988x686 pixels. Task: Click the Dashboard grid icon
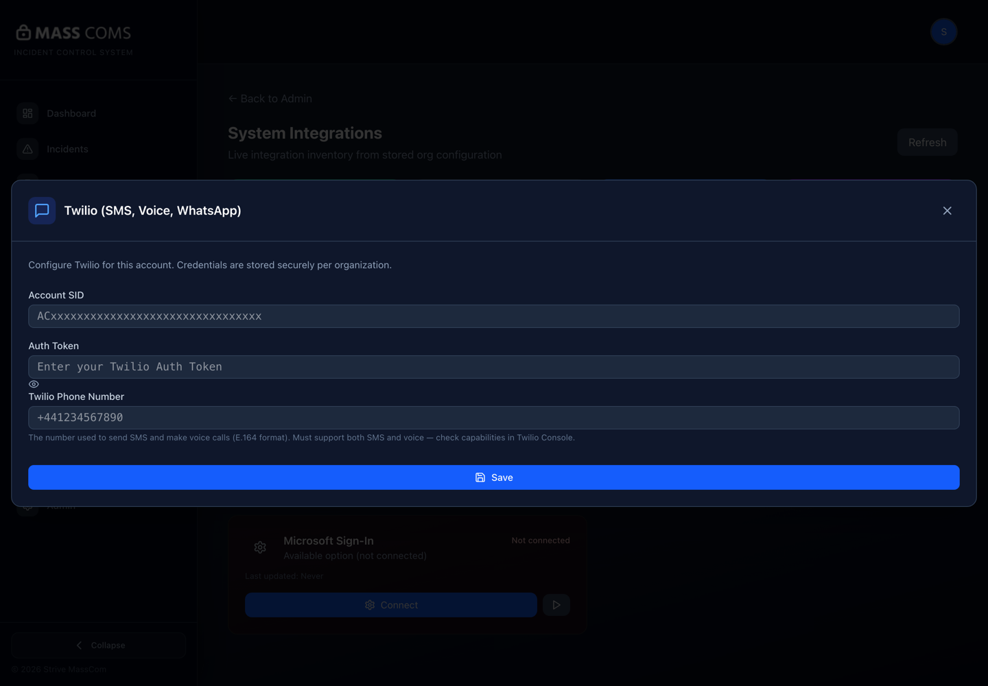[x=27, y=113]
